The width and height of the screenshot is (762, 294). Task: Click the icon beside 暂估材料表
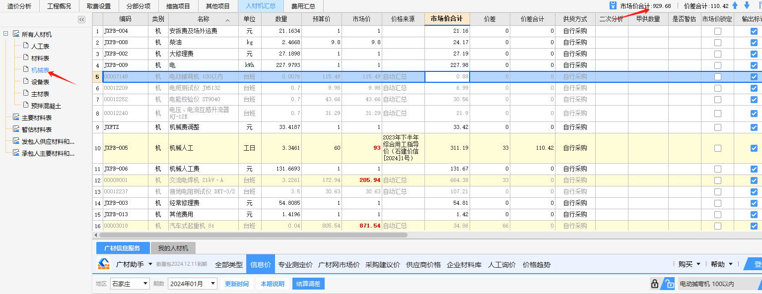click(x=16, y=129)
